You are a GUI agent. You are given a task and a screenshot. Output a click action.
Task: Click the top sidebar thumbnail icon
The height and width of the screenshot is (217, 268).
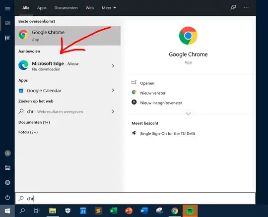click(7, 23)
